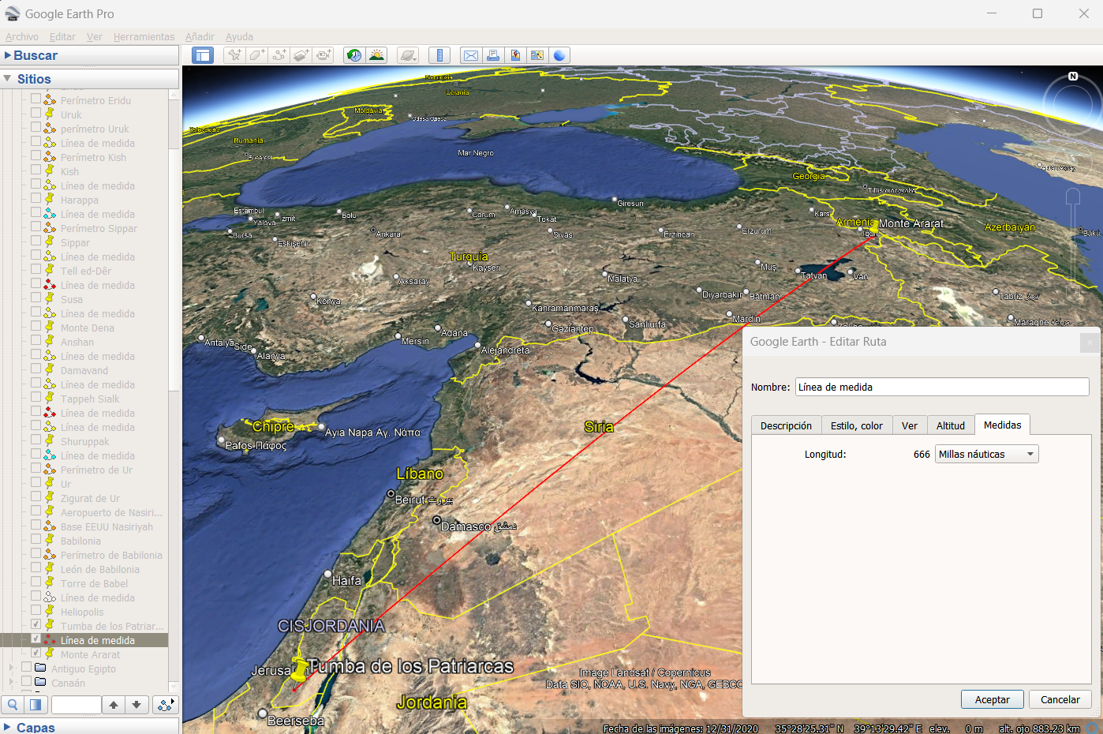Viewport: 1103px width, 734px height.
Task: Move item up with arrow button
Action: [x=114, y=705]
